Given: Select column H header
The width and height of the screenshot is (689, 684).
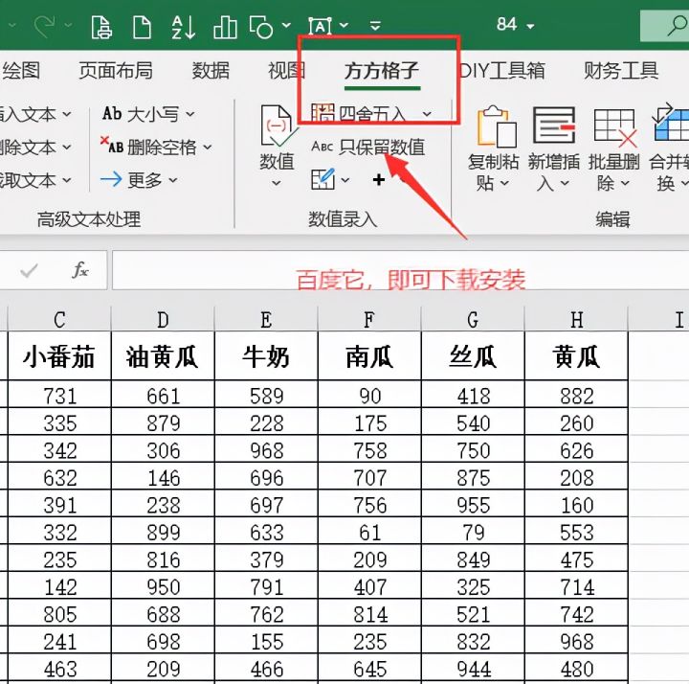Looking at the screenshot, I should tap(576, 319).
